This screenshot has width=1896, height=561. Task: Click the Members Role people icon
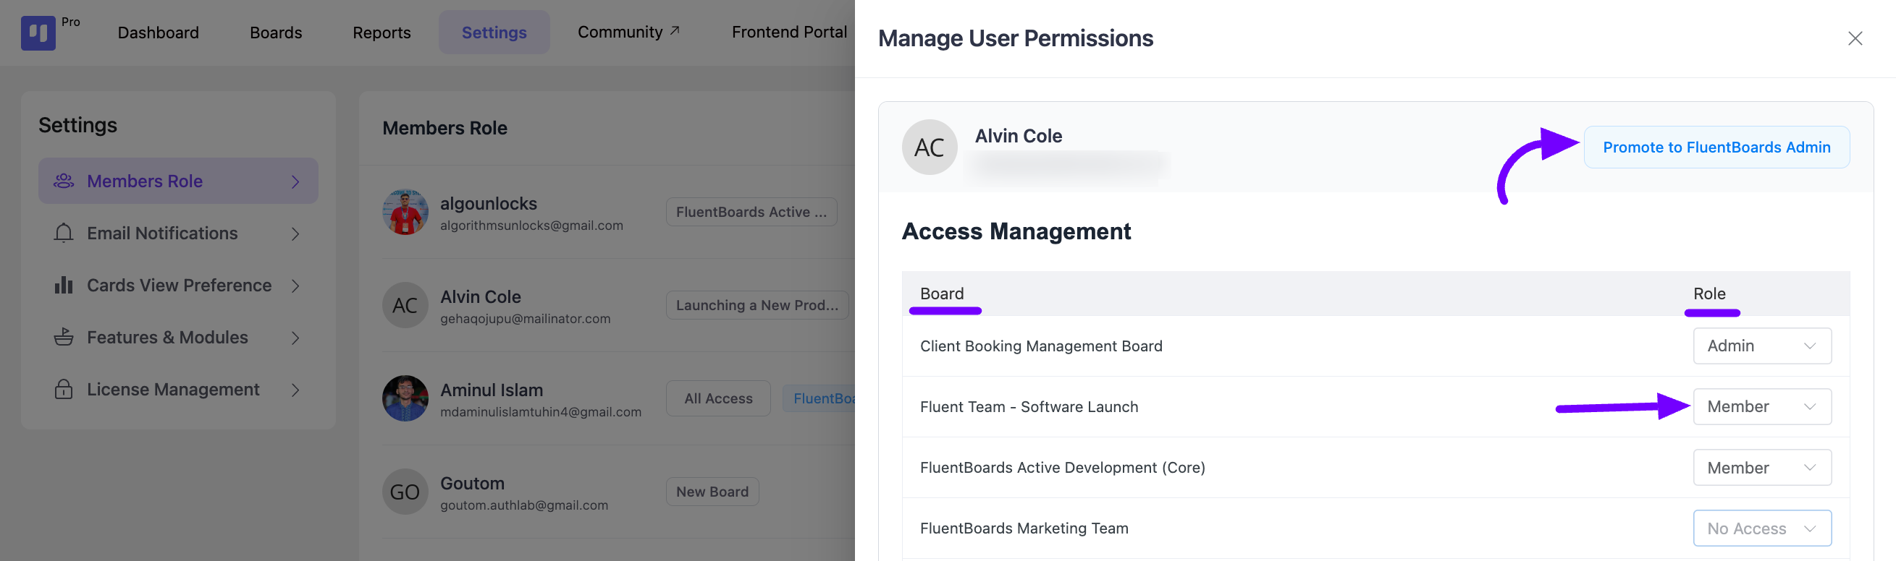(64, 181)
